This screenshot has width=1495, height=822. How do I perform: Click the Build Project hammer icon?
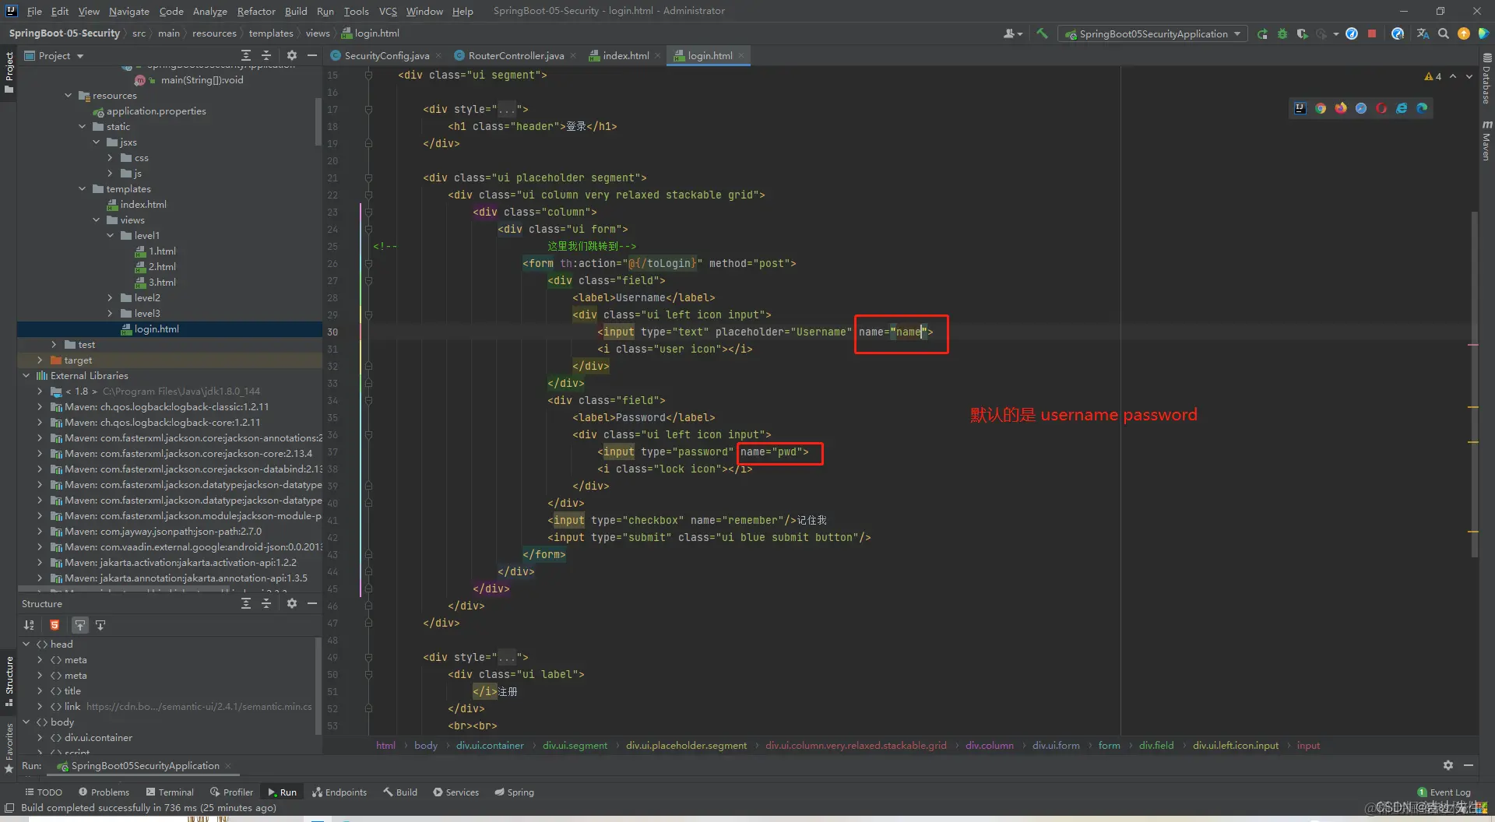coord(1042,33)
